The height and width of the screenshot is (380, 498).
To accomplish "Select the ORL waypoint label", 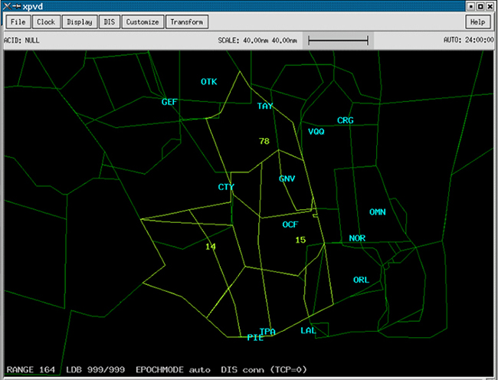I will tap(361, 280).
